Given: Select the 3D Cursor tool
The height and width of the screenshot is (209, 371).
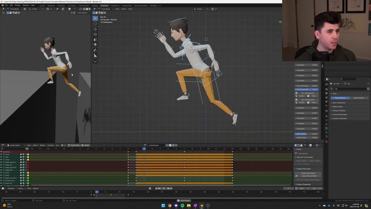Looking at the screenshot, I should (95, 23).
